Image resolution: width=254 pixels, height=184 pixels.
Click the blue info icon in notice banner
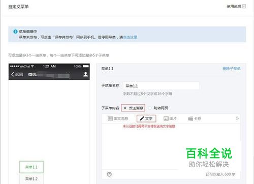(15, 32)
